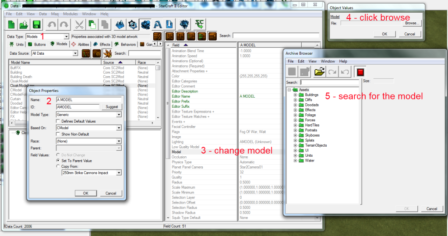Click the Suggest button next to ID
The width and height of the screenshot is (448, 236).
coord(112,107)
